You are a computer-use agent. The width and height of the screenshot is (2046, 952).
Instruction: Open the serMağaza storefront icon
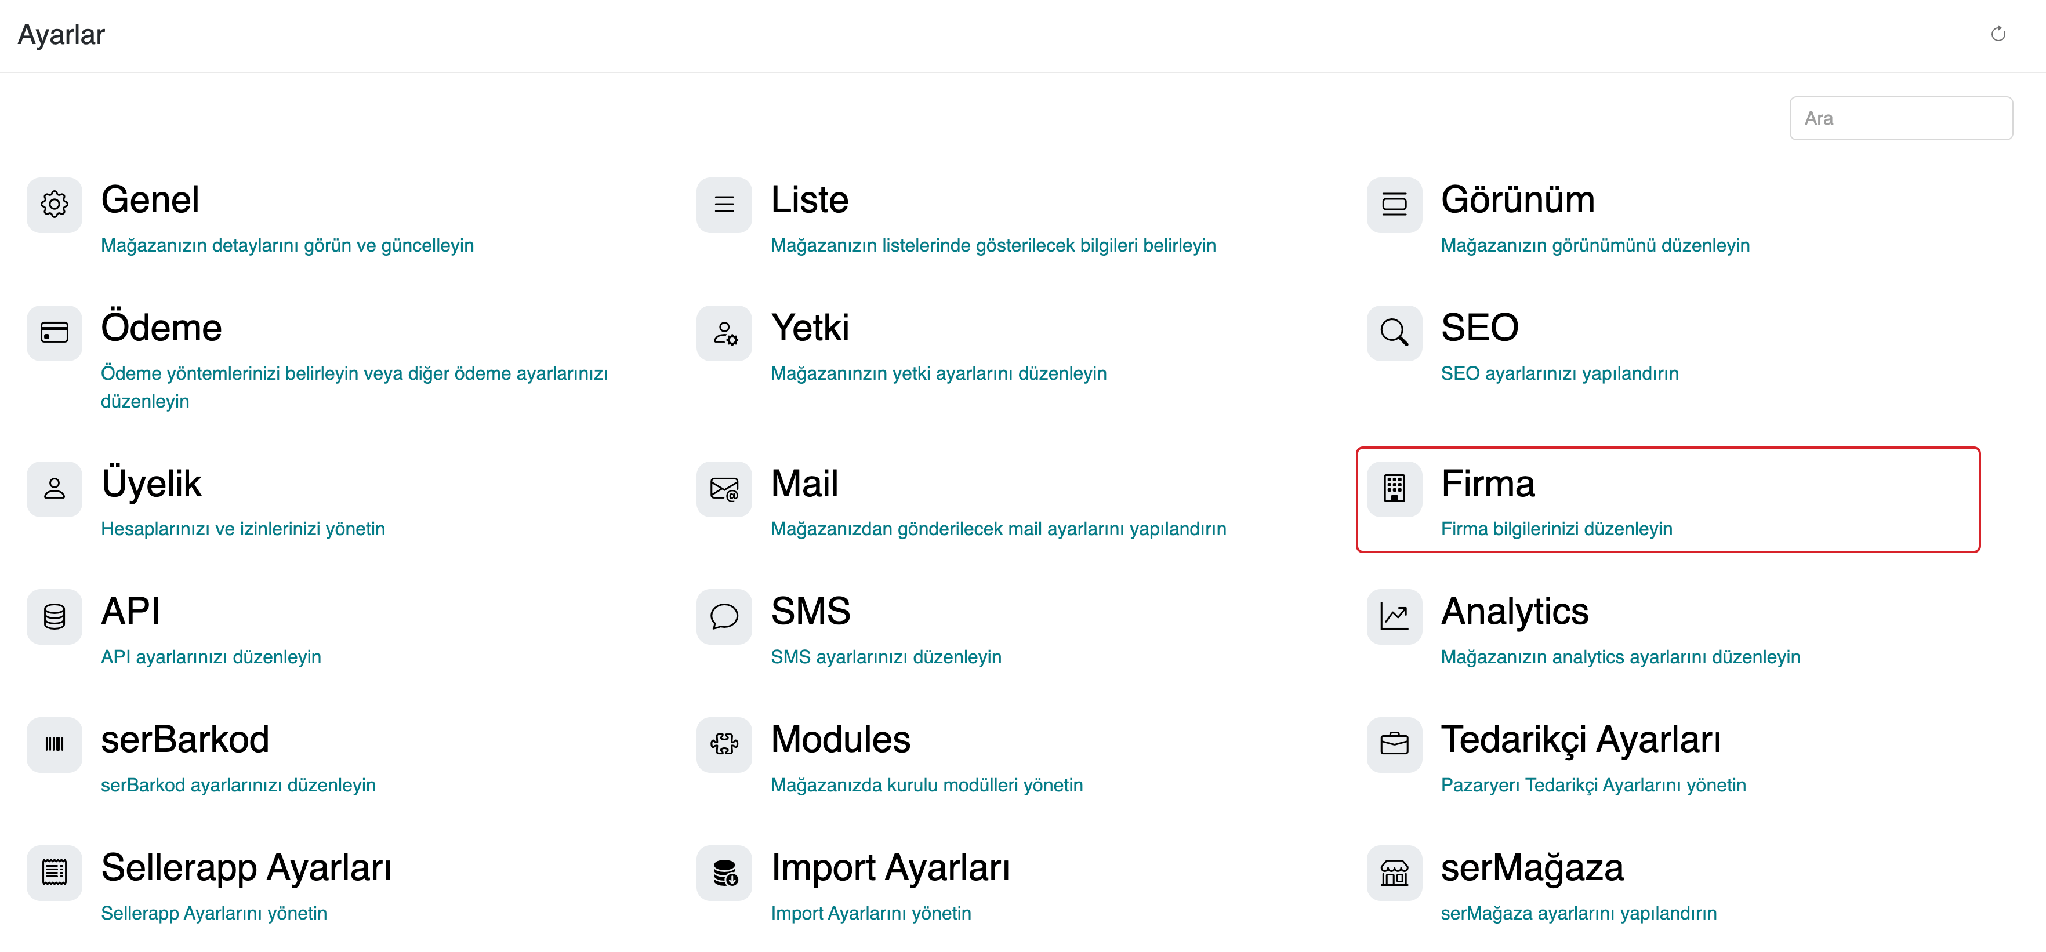point(1394,873)
